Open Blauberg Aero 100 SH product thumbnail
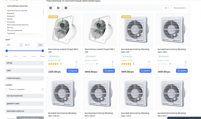 pos(63,94)
